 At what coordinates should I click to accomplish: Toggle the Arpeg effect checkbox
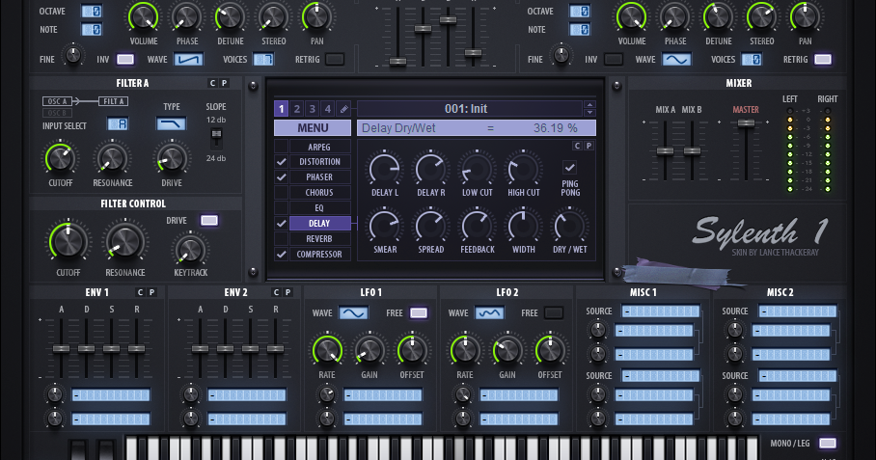pos(281,147)
